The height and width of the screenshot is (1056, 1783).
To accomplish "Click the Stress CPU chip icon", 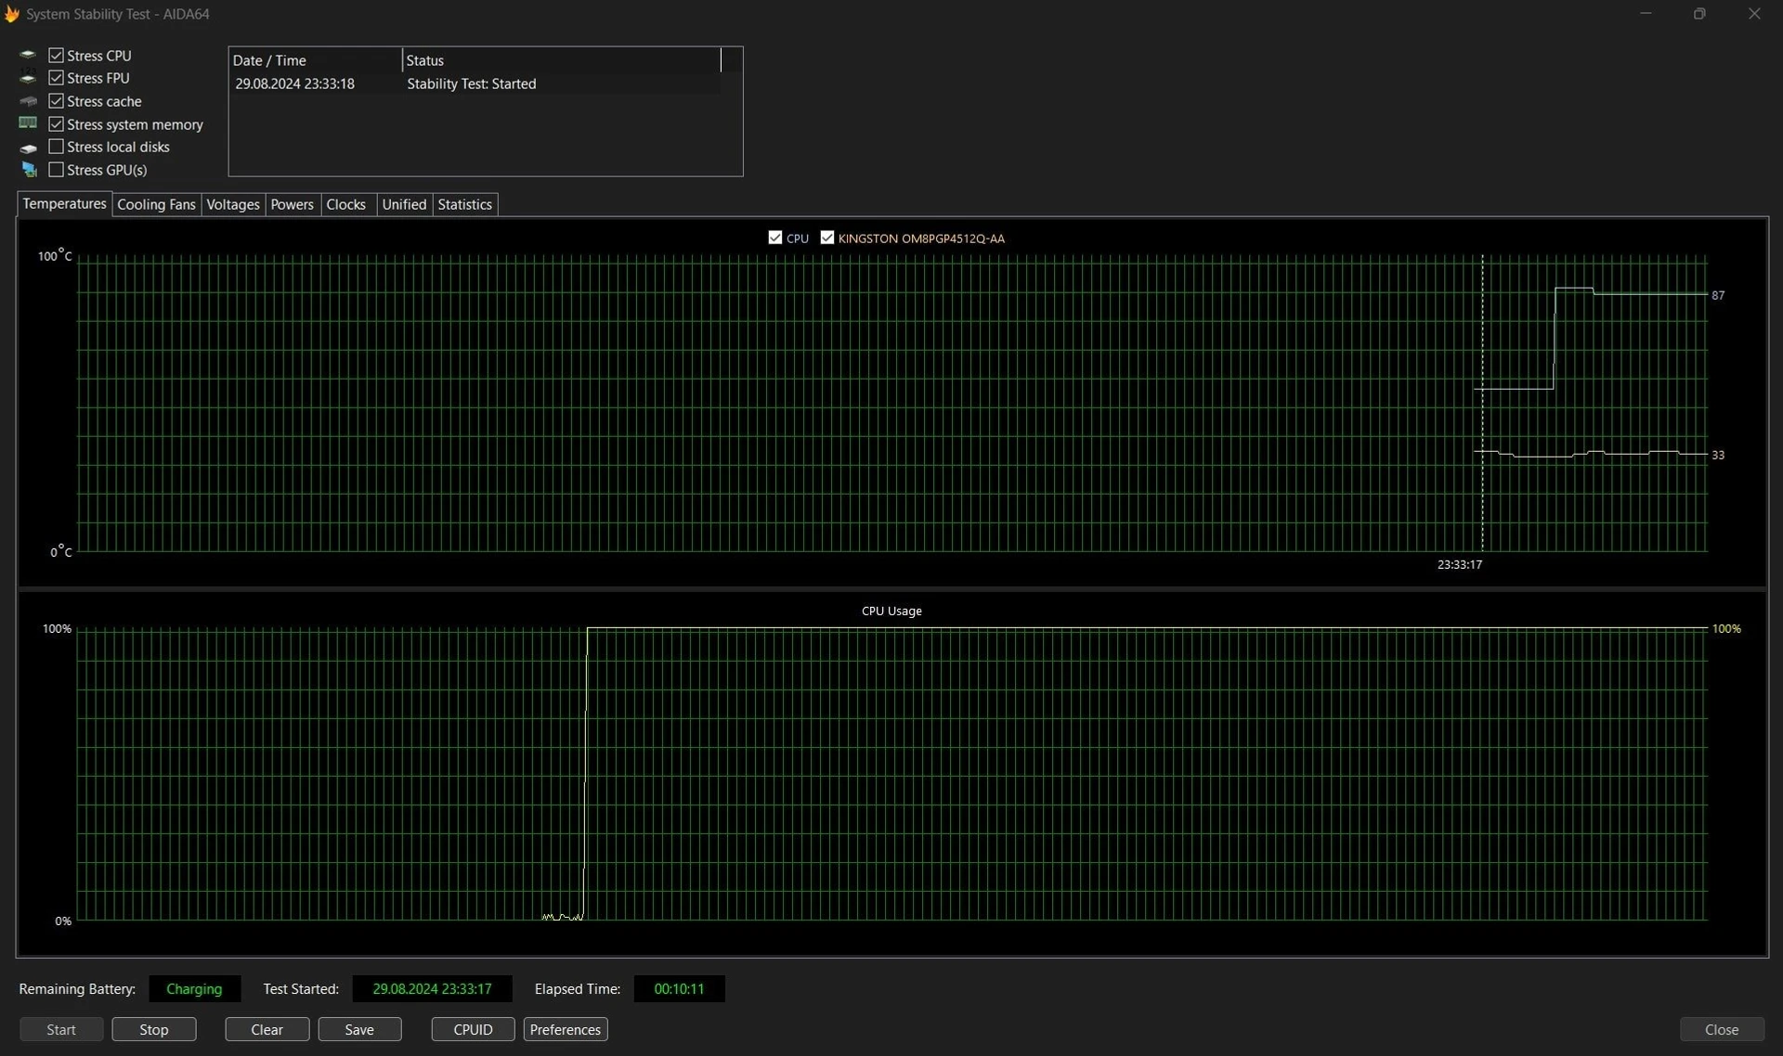I will [x=28, y=55].
